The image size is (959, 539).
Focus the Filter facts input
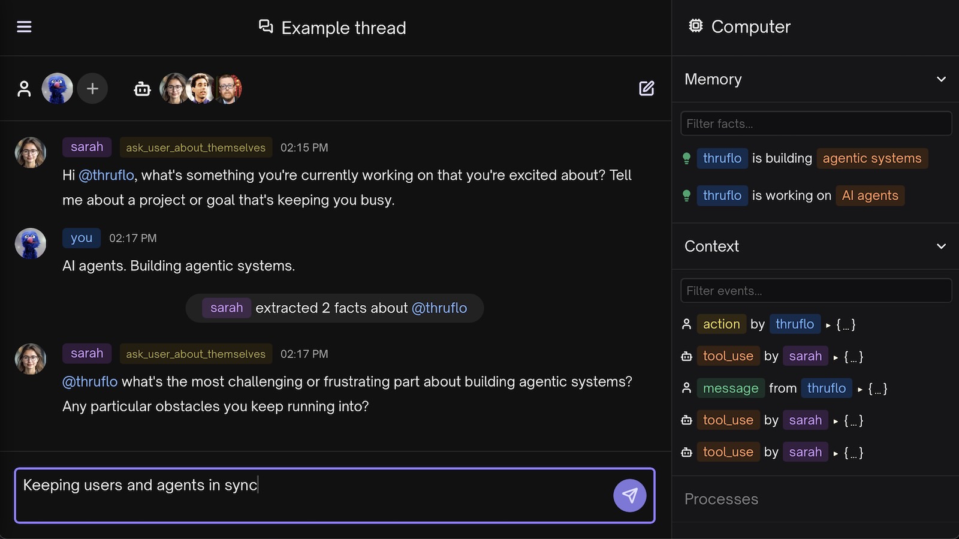point(815,124)
